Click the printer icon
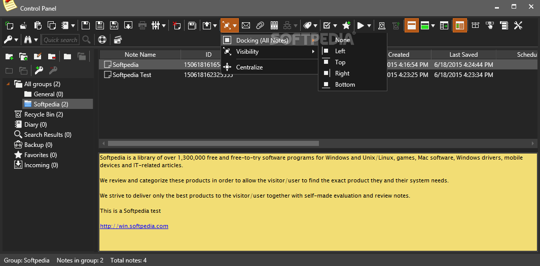540x266 pixels. pyautogui.click(x=142, y=25)
